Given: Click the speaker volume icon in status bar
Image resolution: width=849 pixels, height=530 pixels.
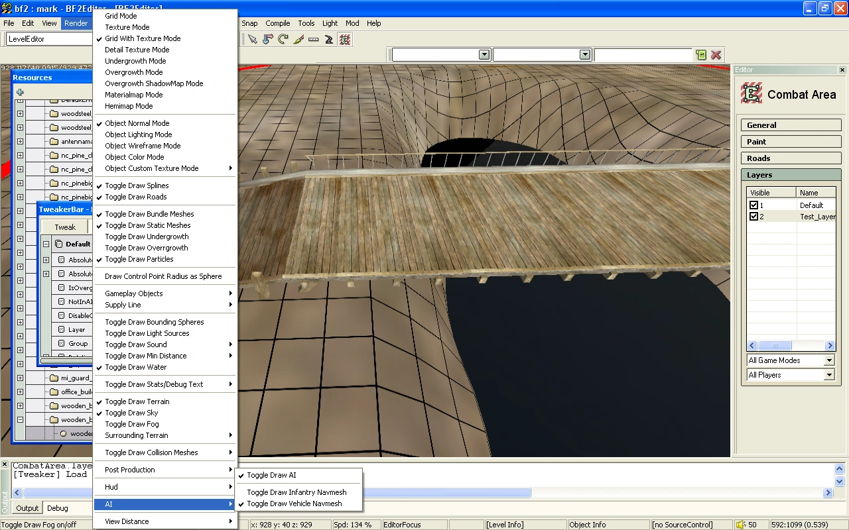Looking at the screenshot, I should [x=741, y=525].
